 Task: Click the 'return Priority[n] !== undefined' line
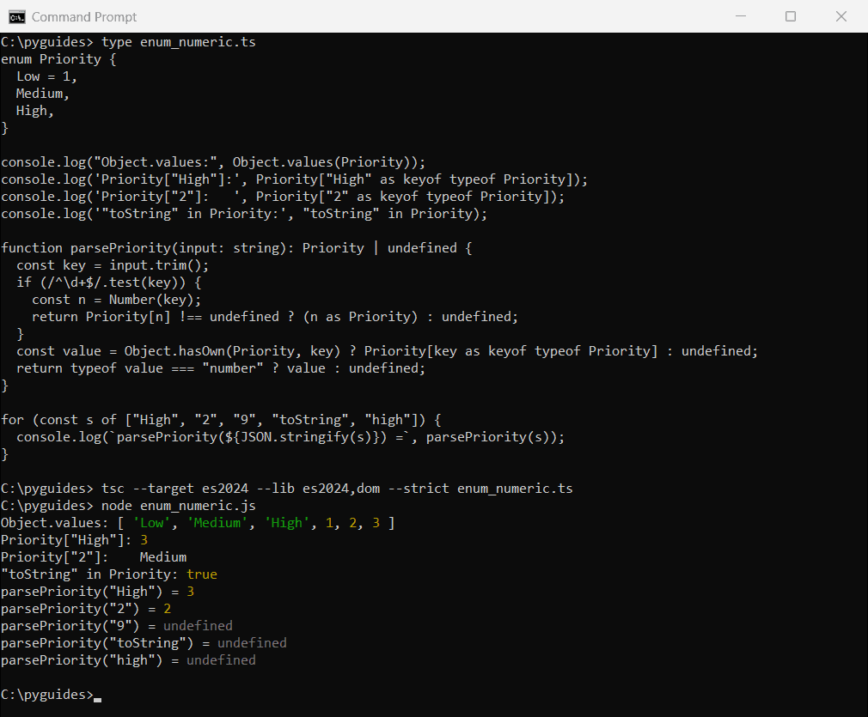click(274, 317)
